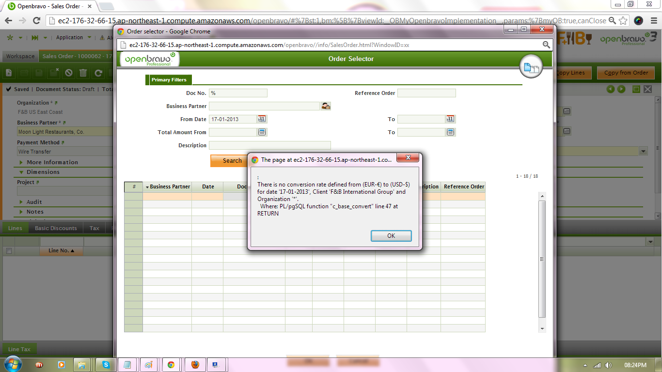The image size is (662, 372).
Task: Close the Sales Order form with X
Action: pos(648,89)
